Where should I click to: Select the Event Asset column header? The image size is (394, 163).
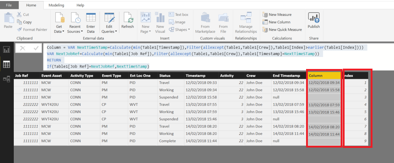(54, 76)
